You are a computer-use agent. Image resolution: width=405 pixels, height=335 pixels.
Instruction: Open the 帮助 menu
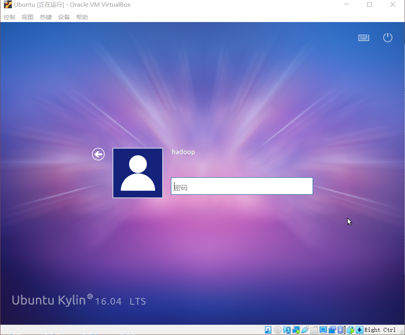[x=82, y=17]
